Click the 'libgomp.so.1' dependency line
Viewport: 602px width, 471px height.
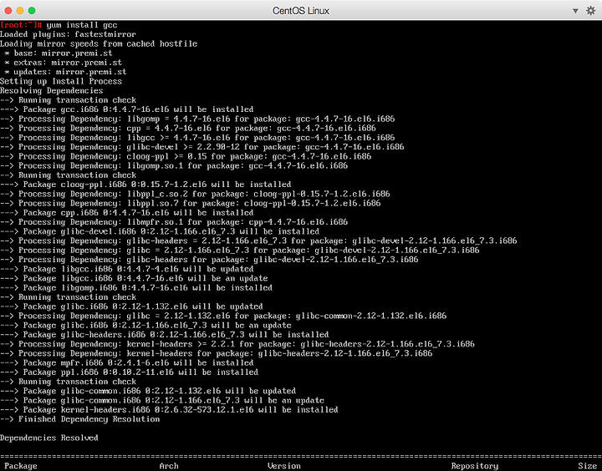click(x=174, y=165)
